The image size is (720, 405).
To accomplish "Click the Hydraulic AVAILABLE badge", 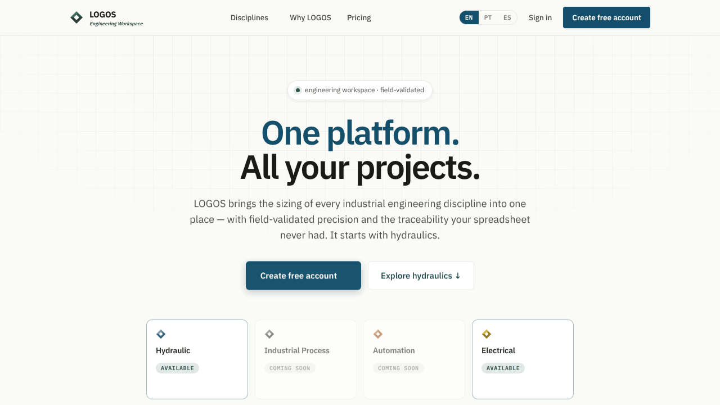I will point(177,368).
